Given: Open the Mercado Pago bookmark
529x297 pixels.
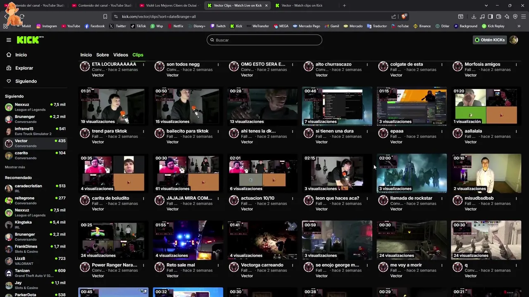Looking at the screenshot, I should tap(307, 26).
